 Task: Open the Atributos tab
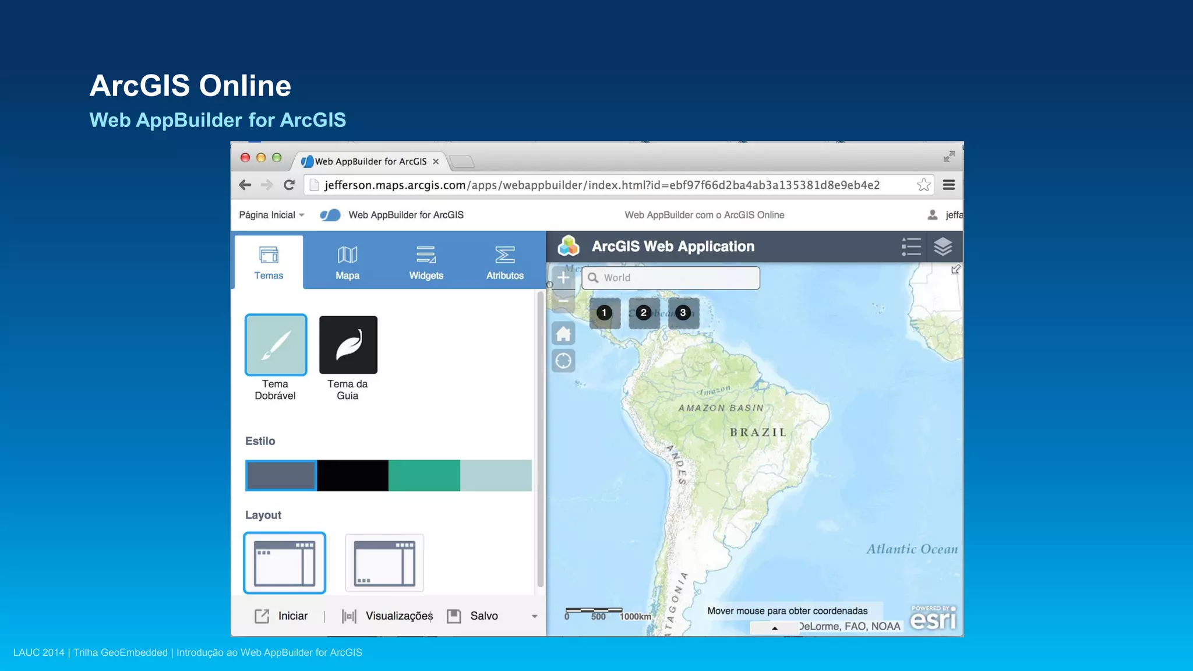coord(504,263)
